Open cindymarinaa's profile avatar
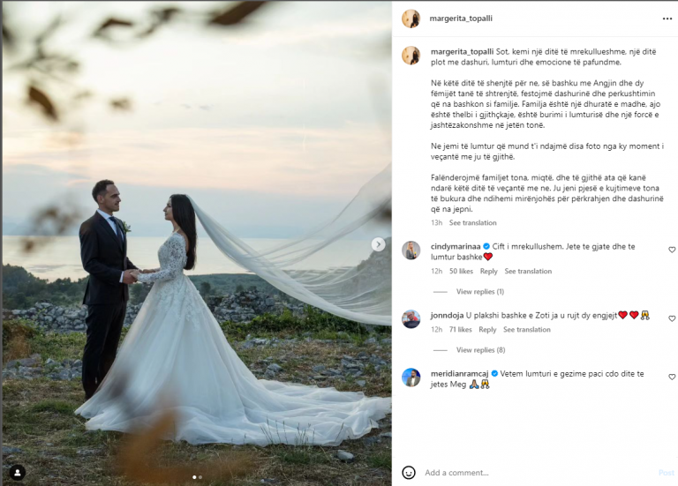 pos(411,250)
